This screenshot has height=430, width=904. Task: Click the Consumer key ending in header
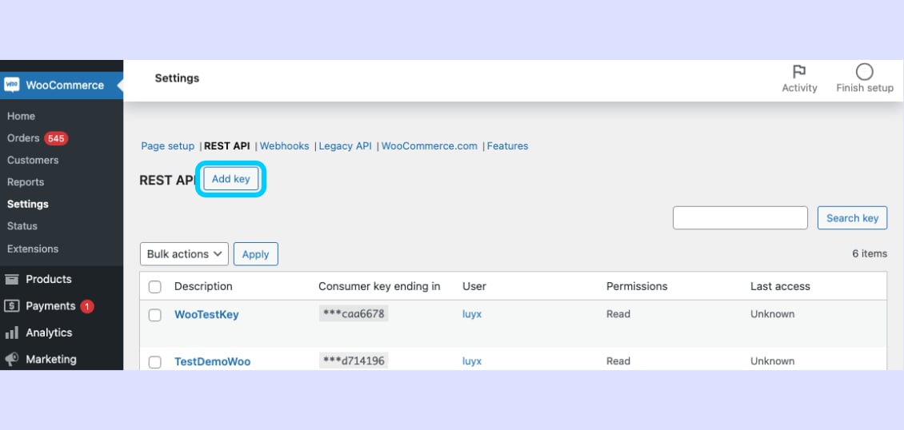(379, 286)
